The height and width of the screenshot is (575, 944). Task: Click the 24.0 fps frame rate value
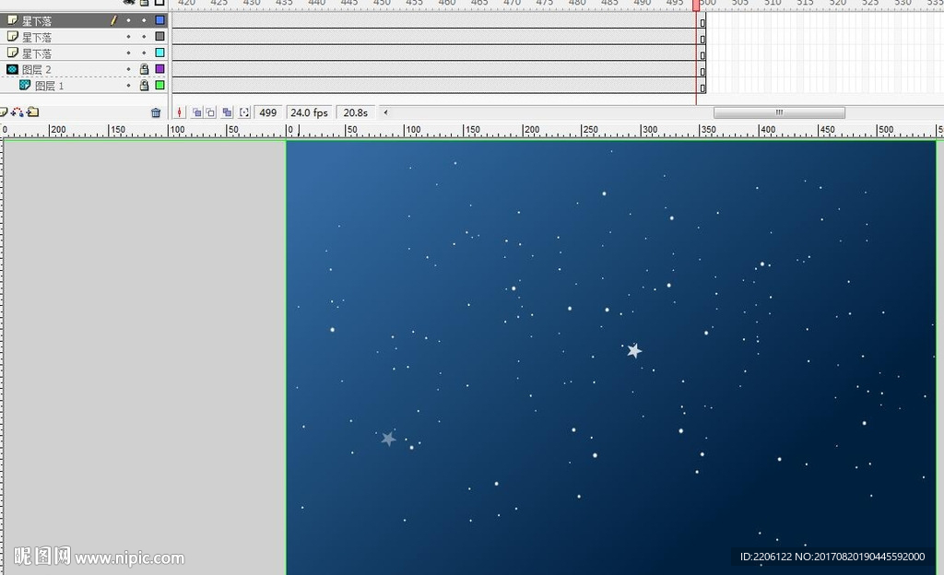pos(309,112)
